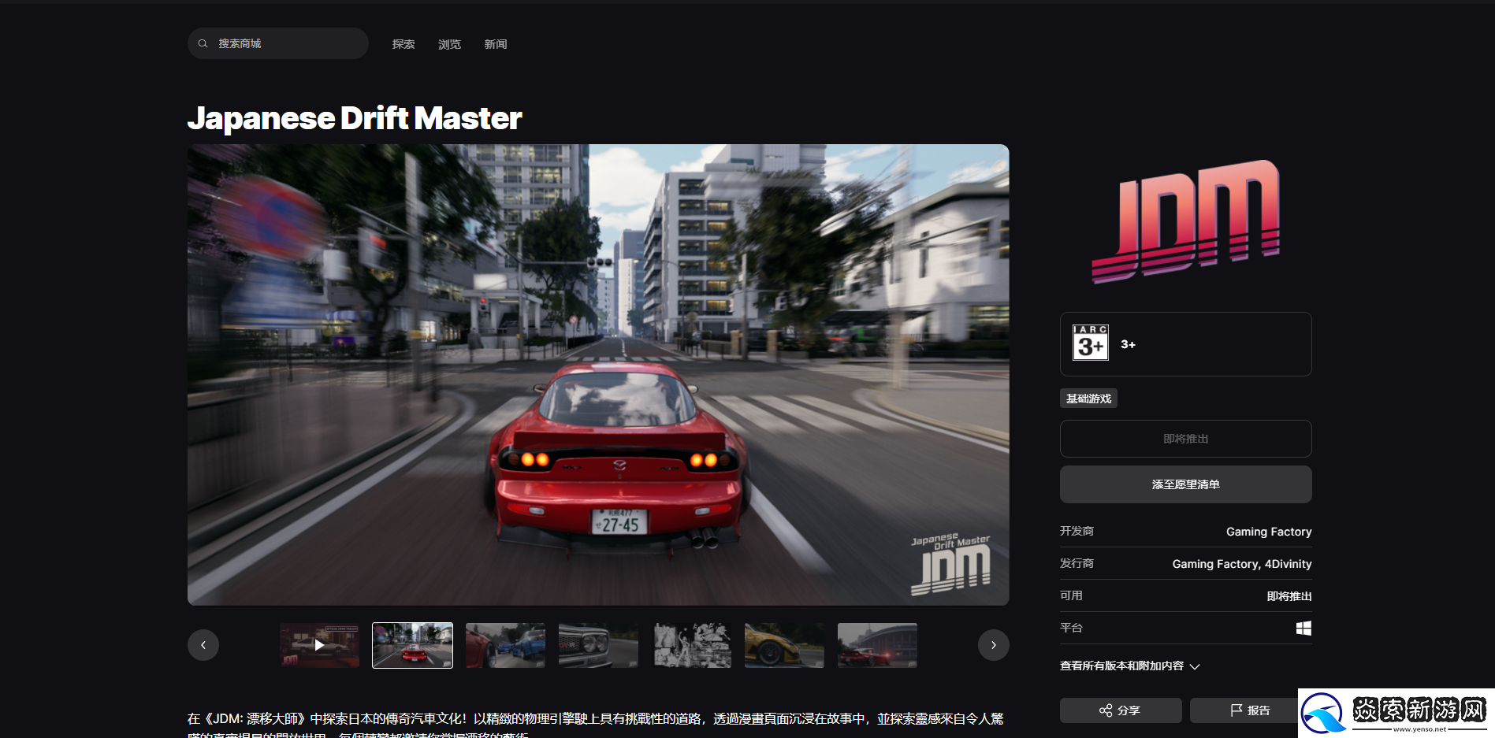Play the trailer video thumbnail
Viewport: 1495px width, 738px height.
319,645
